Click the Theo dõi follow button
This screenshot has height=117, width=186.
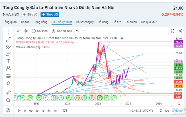(x=50, y=14)
